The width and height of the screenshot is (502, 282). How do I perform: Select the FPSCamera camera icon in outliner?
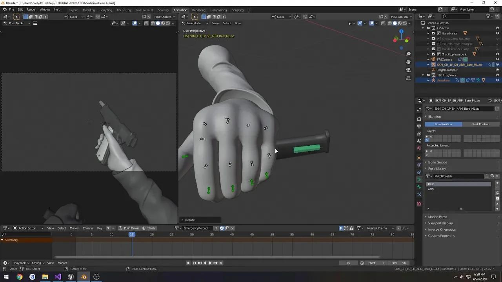click(x=433, y=59)
